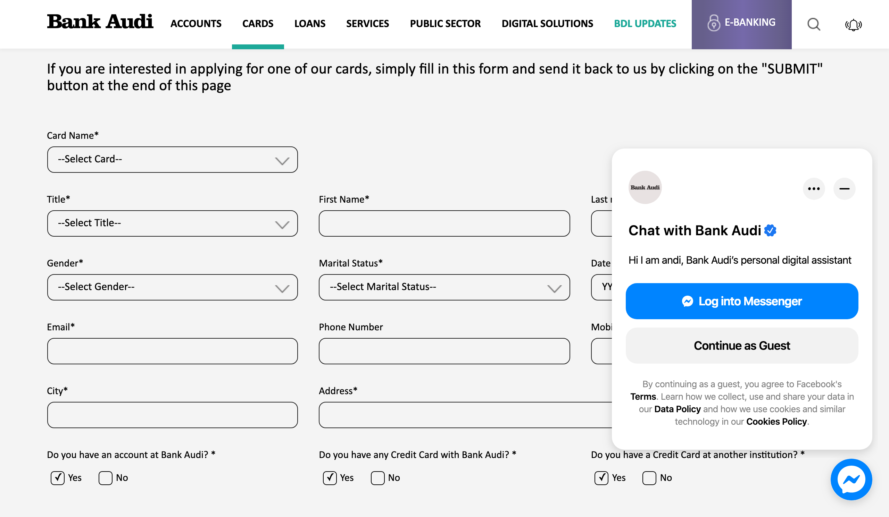This screenshot has height=517, width=889.
Task: Click the verified badge next to Bank Audi
Action: click(770, 230)
